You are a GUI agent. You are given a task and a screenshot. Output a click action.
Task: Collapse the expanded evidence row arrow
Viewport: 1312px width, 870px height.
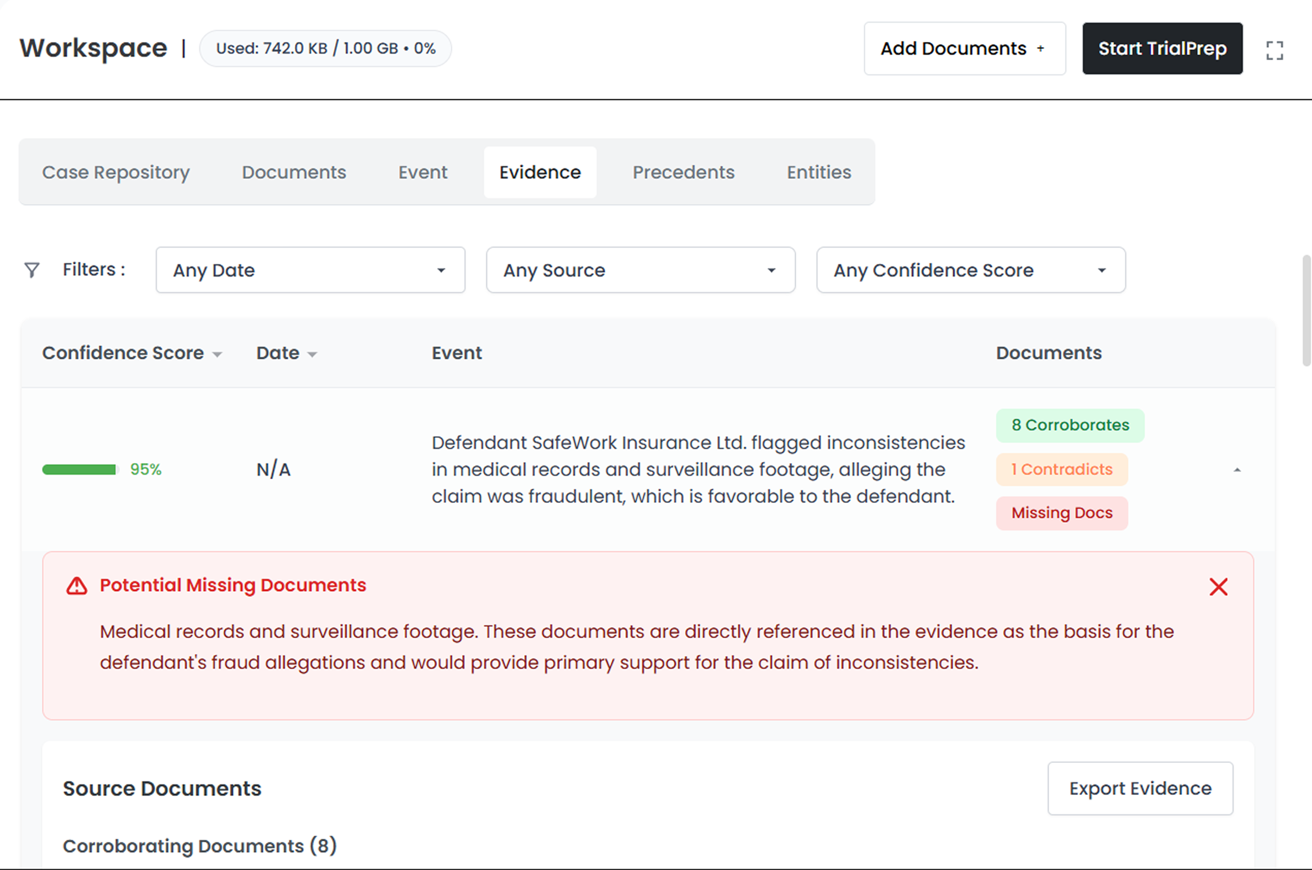pos(1237,470)
